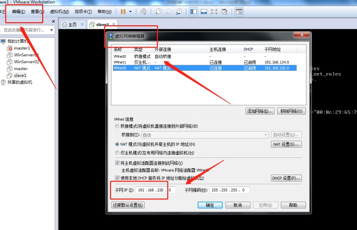Click the 子网 IP input field
Image resolution: width=357 pixels, height=230 pixels.
pyautogui.click(x=156, y=190)
